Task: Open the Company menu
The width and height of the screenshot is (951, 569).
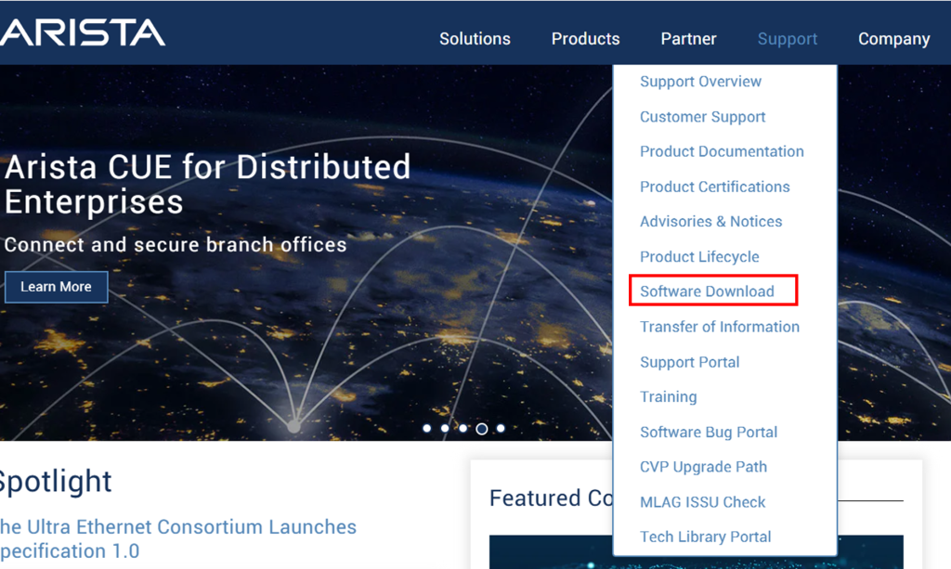Action: [x=894, y=39]
